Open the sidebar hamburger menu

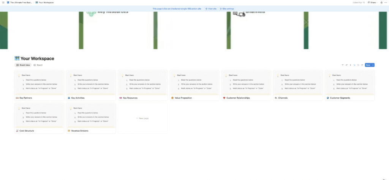pyautogui.click(x=3, y=2)
